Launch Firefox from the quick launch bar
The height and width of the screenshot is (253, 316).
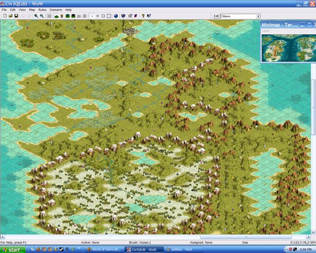click(x=39, y=250)
